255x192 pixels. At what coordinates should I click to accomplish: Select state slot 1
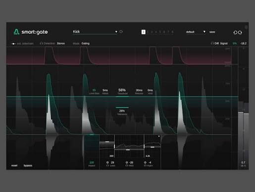143,32
